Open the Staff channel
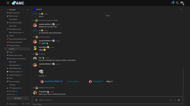Screen dimensions: 190x106 click(x=17, y=78)
